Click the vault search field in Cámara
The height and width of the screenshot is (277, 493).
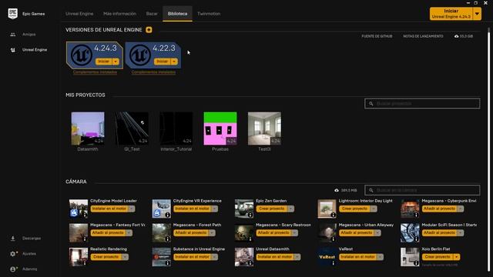point(422,190)
